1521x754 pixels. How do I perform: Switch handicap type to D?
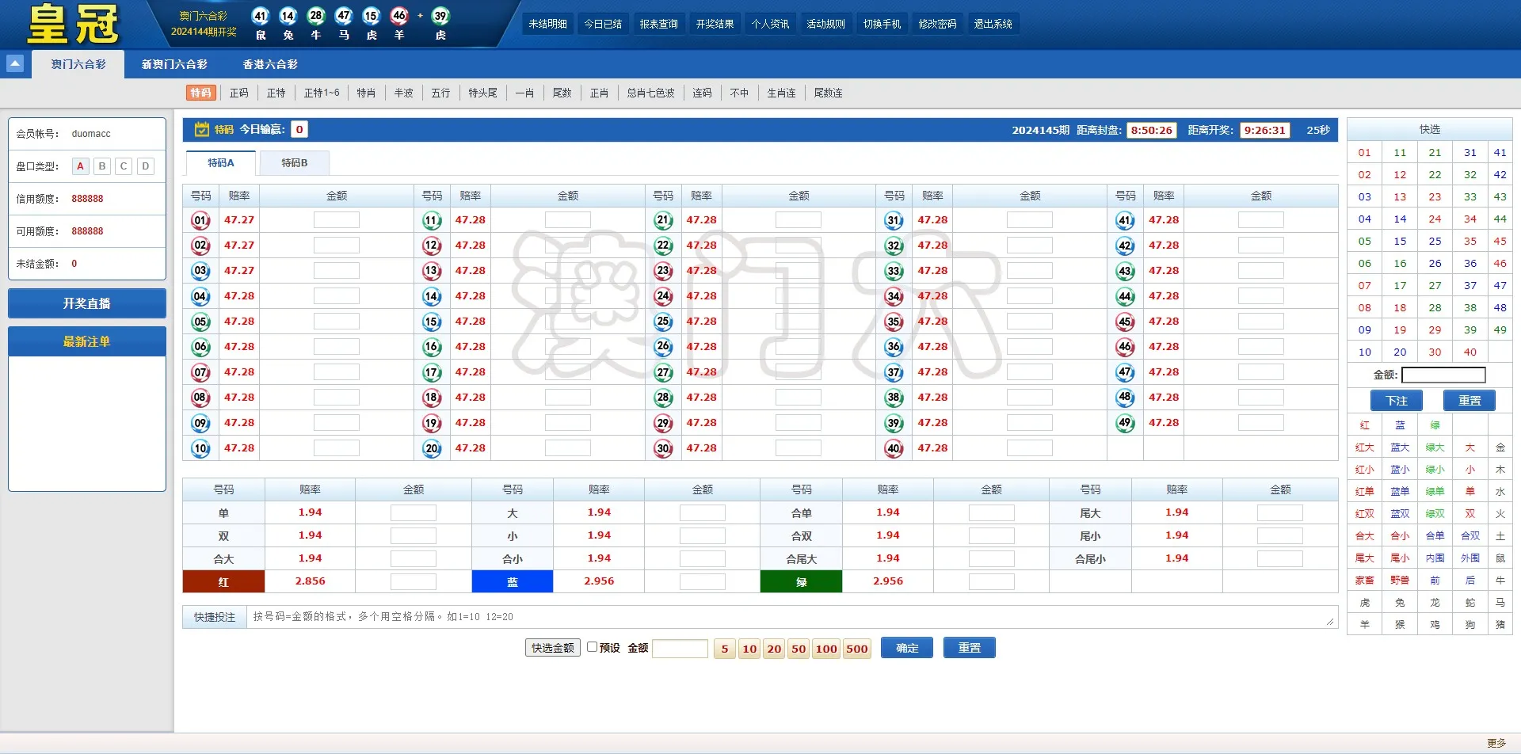click(145, 166)
